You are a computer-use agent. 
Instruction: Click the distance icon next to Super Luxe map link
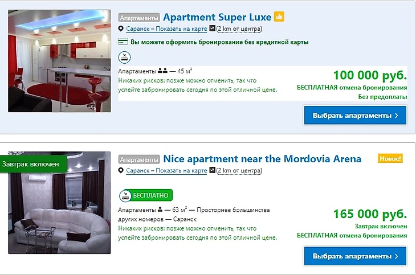[212, 28]
